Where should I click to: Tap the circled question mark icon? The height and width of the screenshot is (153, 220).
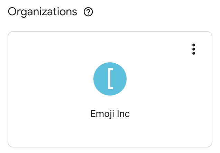(89, 12)
